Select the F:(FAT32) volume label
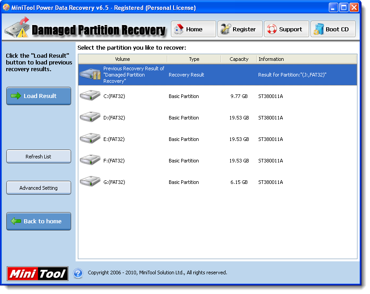The width and height of the screenshot is (370, 294). (x=114, y=161)
